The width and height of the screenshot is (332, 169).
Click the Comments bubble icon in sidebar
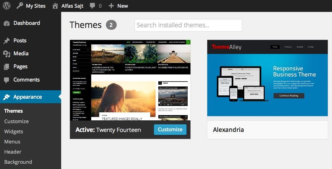click(x=7, y=80)
